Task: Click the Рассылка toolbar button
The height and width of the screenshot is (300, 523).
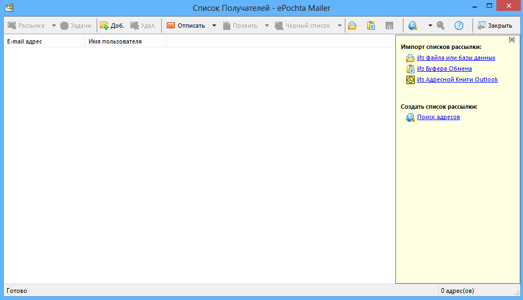Action: pos(26,26)
